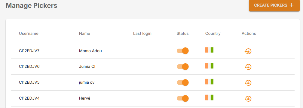
Task: Click the Last login column header
Action: 142,33
